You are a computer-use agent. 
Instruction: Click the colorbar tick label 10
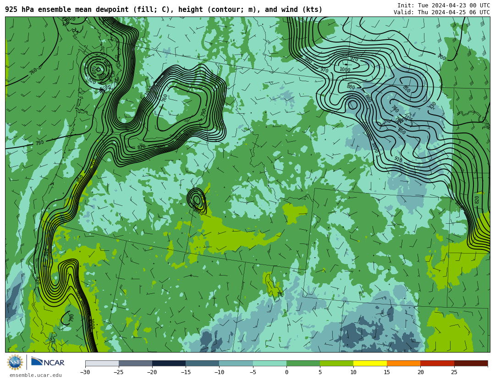click(x=353, y=372)
